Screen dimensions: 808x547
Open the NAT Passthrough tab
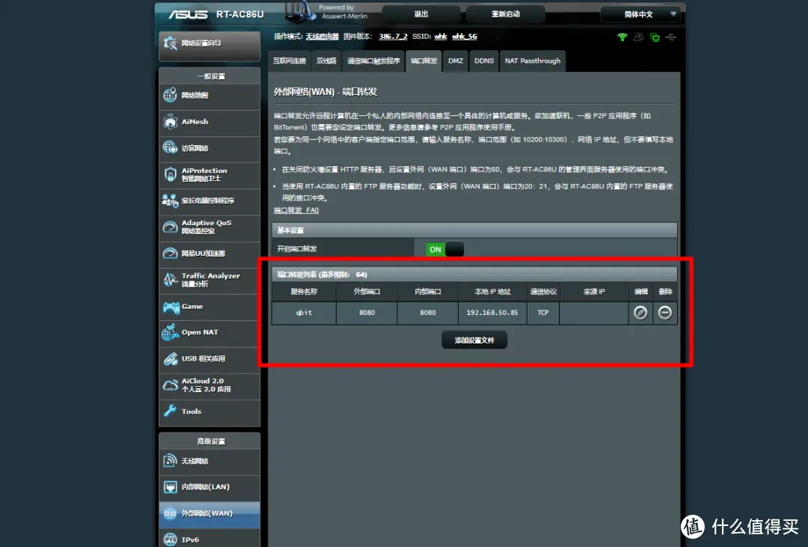tap(532, 61)
